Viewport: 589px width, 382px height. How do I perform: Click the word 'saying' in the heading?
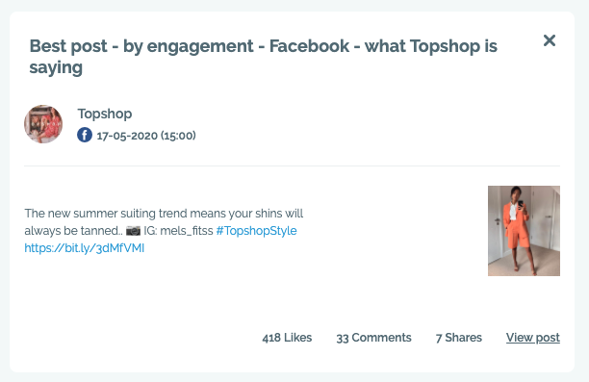pyautogui.click(x=56, y=68)
